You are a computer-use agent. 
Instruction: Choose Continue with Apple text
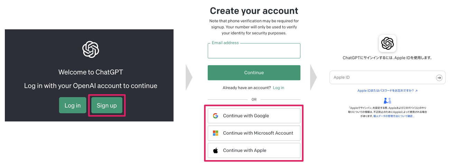[244, 150]
